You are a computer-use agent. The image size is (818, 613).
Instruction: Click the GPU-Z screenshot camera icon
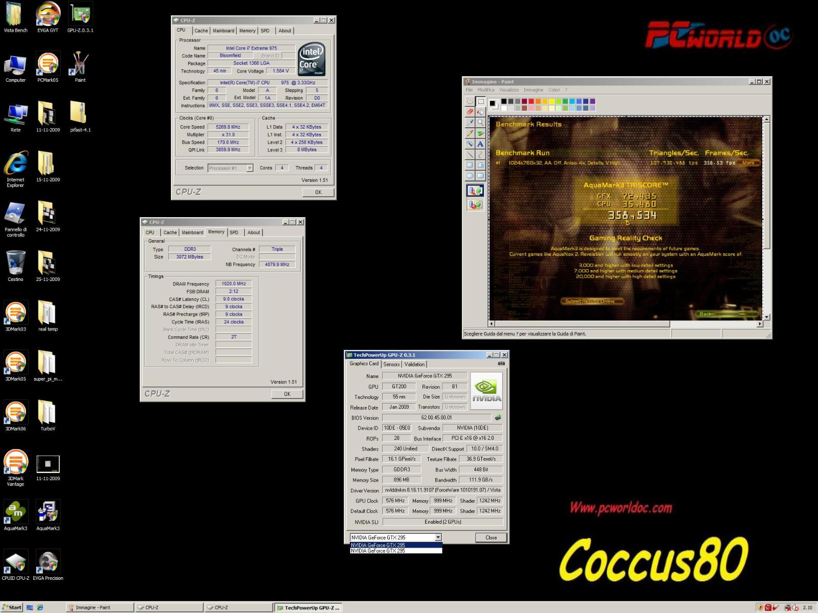click(501, 364)
